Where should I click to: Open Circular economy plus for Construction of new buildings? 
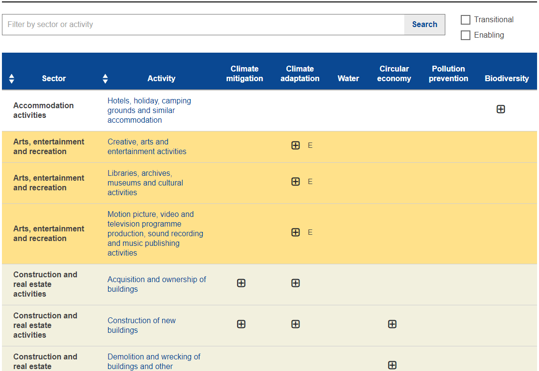click(392, 324)
